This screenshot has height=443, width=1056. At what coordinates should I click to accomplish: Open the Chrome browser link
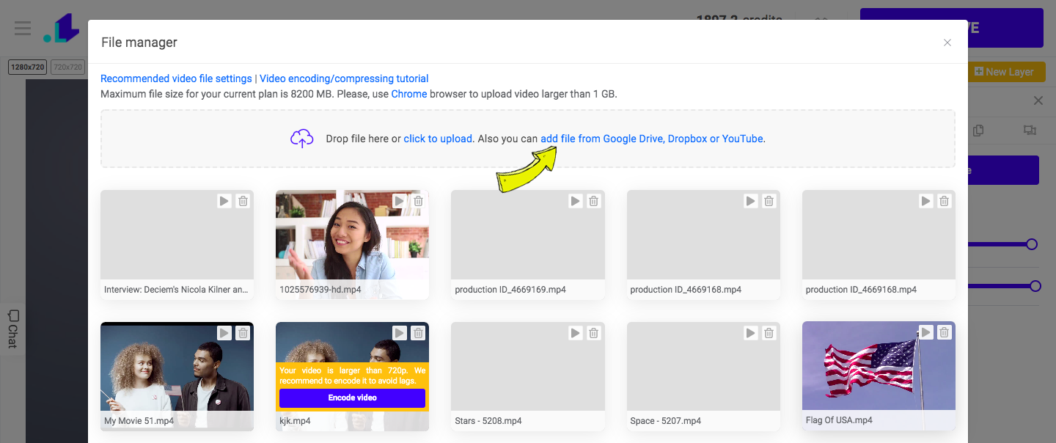[x=409, y=94]
